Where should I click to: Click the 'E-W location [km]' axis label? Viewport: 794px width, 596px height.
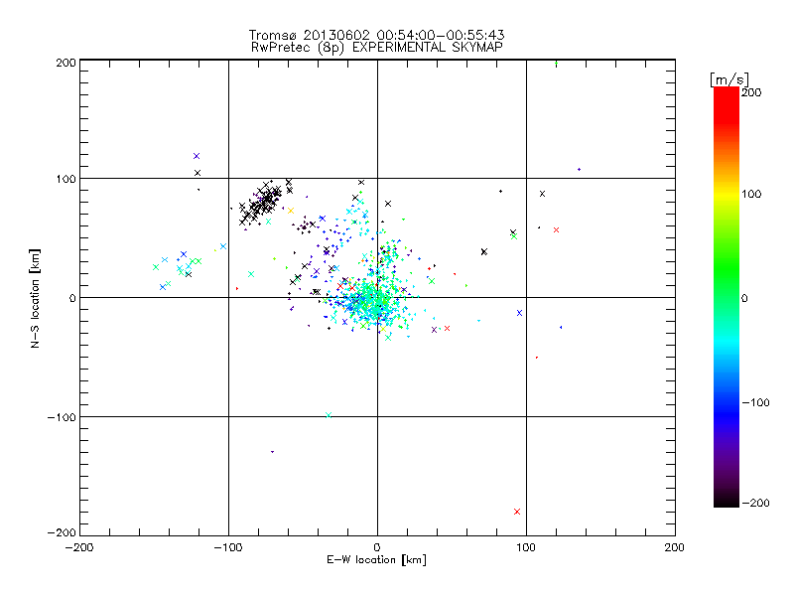(376, 560)
